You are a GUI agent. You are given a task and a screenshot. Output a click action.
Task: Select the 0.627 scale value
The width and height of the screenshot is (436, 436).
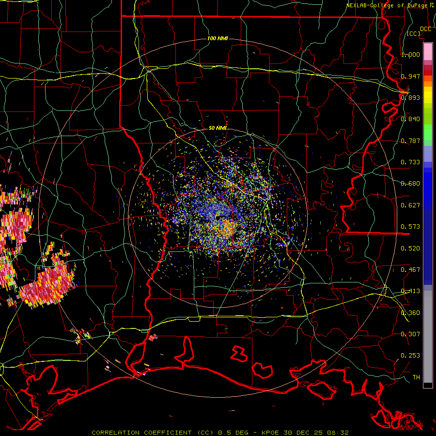tap(410, 205)
